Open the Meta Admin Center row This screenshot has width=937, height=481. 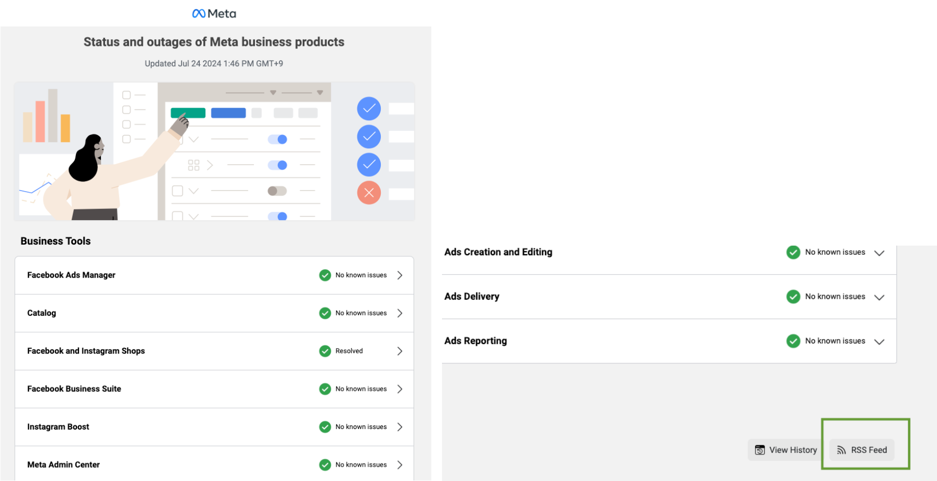(214, 464)
